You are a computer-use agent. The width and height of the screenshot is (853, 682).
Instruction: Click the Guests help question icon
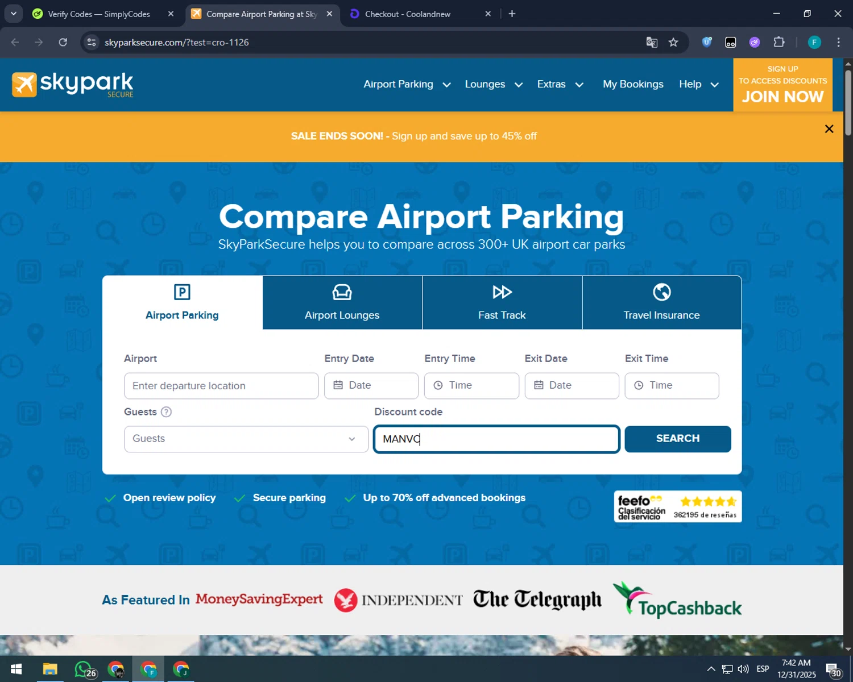click(x=166, y=412)
